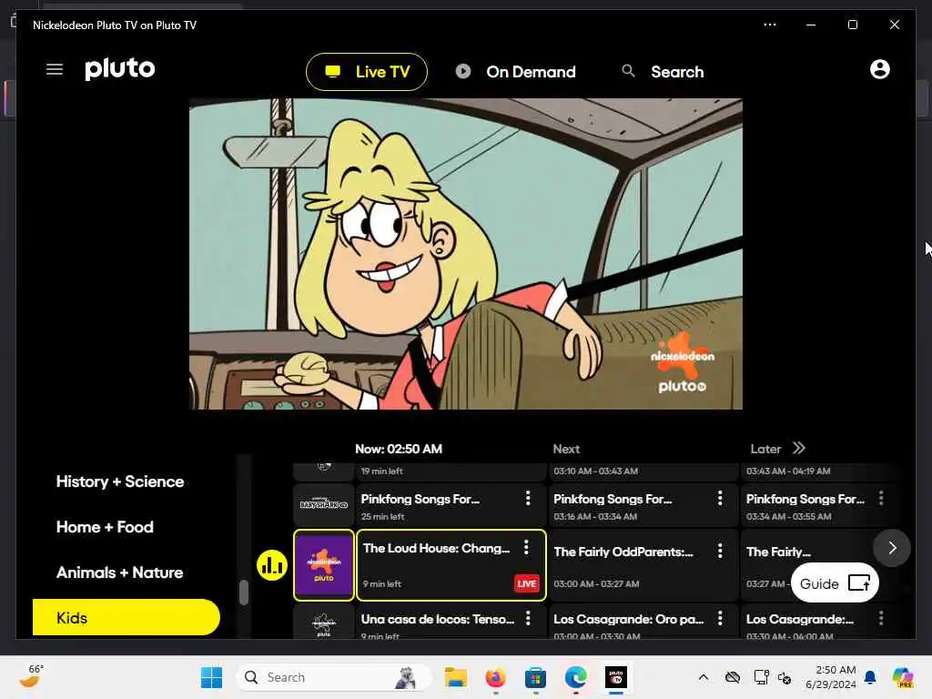Open options for Pinkfong 03:16 AM program
The width and height of the screenshot is (932, 699).
(720, 498)
